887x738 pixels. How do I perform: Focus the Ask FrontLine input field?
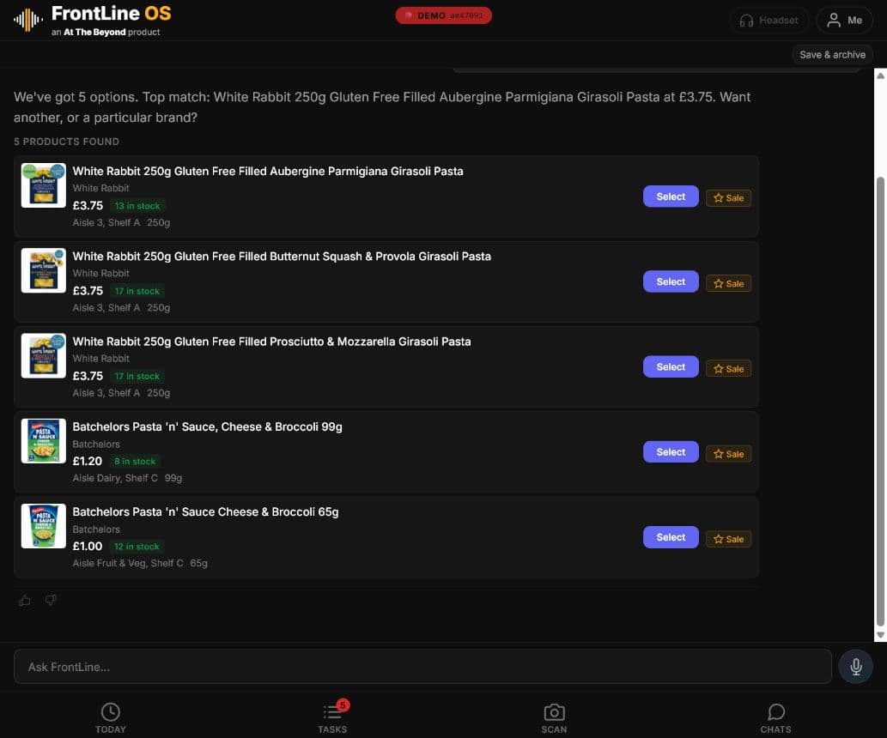point(422,667)
